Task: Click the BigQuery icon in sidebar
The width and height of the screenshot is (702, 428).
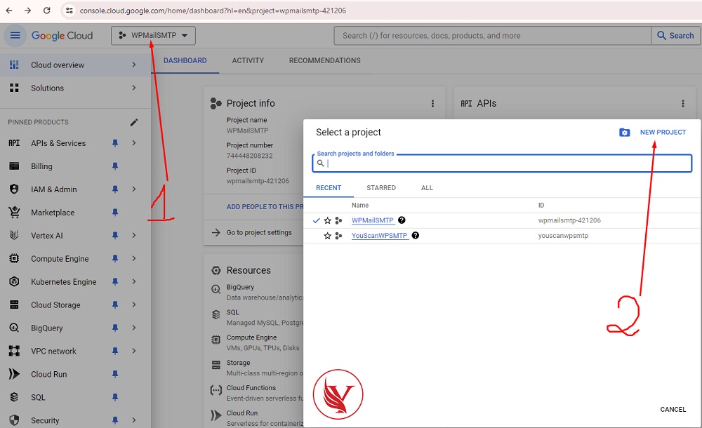Action: tap(14, 328)
